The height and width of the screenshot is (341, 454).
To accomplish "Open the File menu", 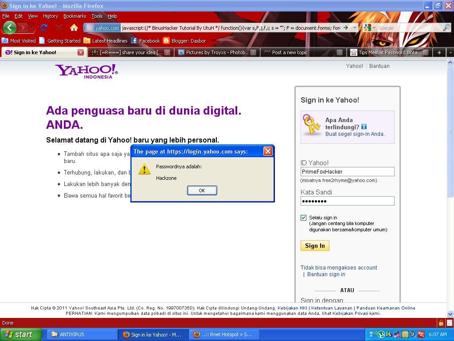I will point(6,16).
